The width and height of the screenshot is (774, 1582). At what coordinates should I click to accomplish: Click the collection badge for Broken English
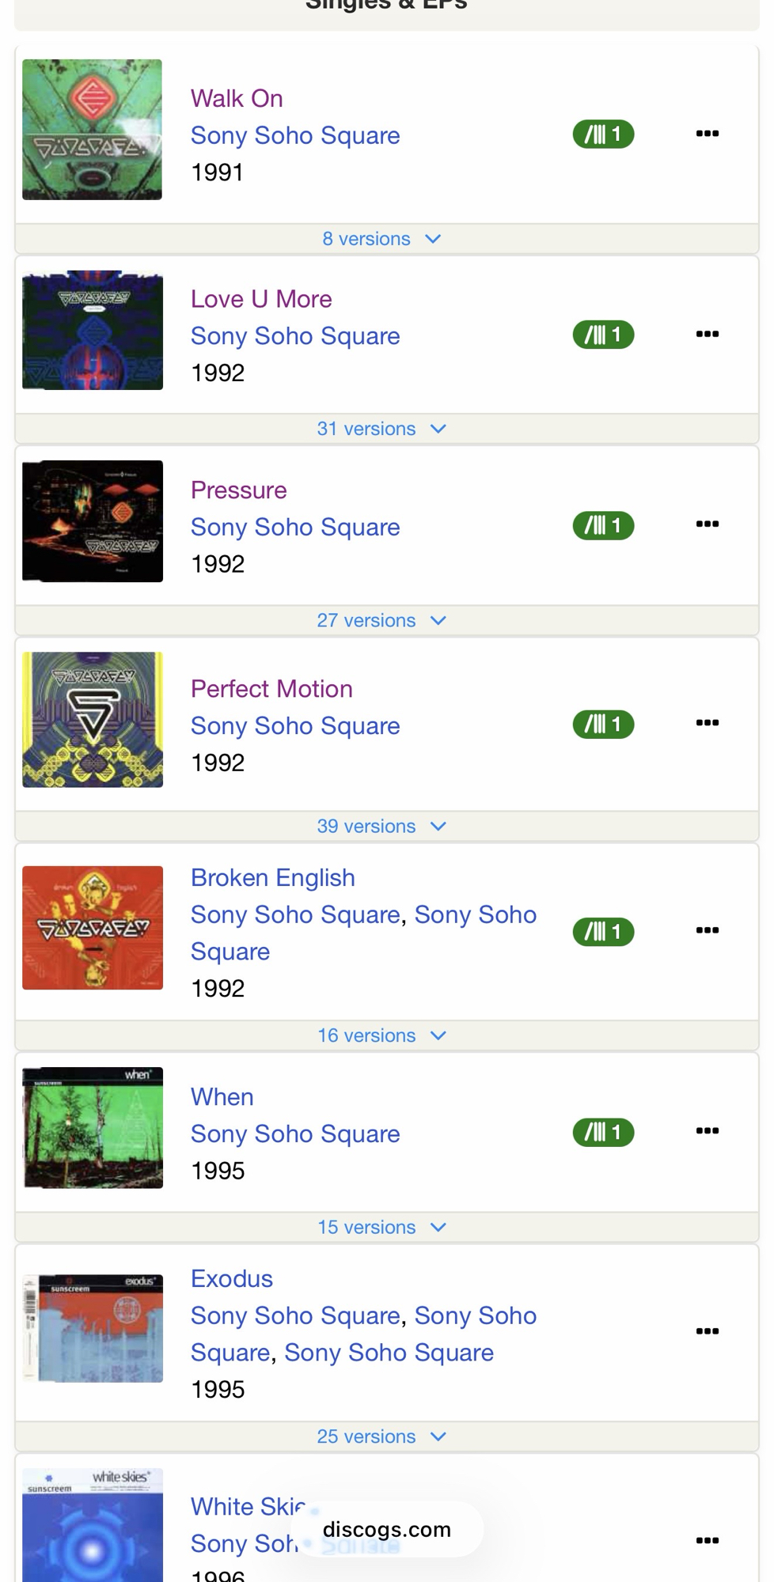click(x=603, y=931)
